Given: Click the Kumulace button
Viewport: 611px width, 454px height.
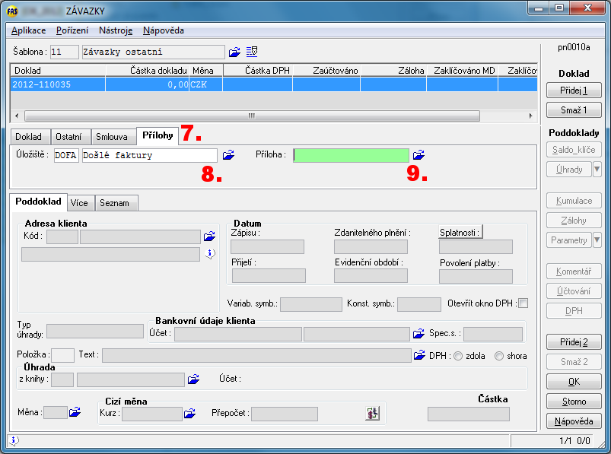Looking at the screenshot, I should click(574, 201).
